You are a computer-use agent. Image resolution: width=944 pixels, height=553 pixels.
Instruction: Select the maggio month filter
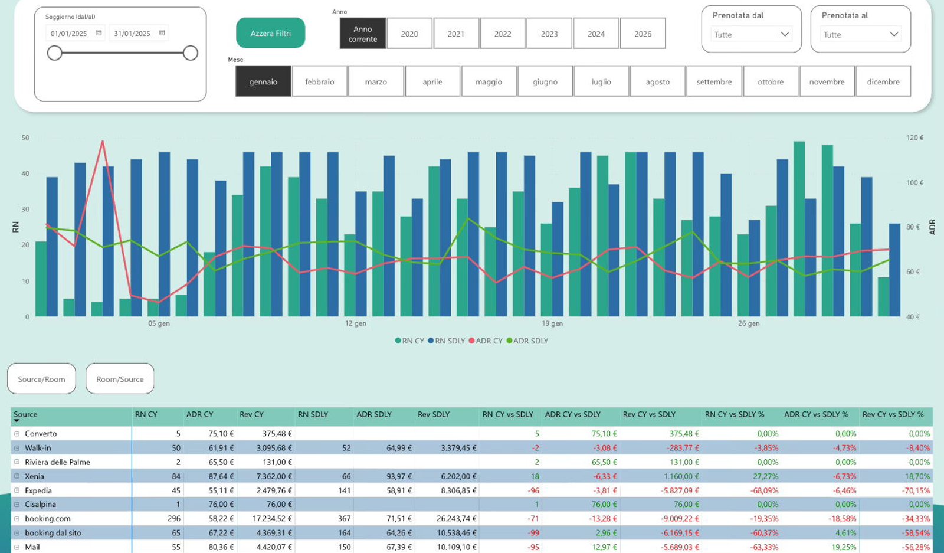(489, 81)
